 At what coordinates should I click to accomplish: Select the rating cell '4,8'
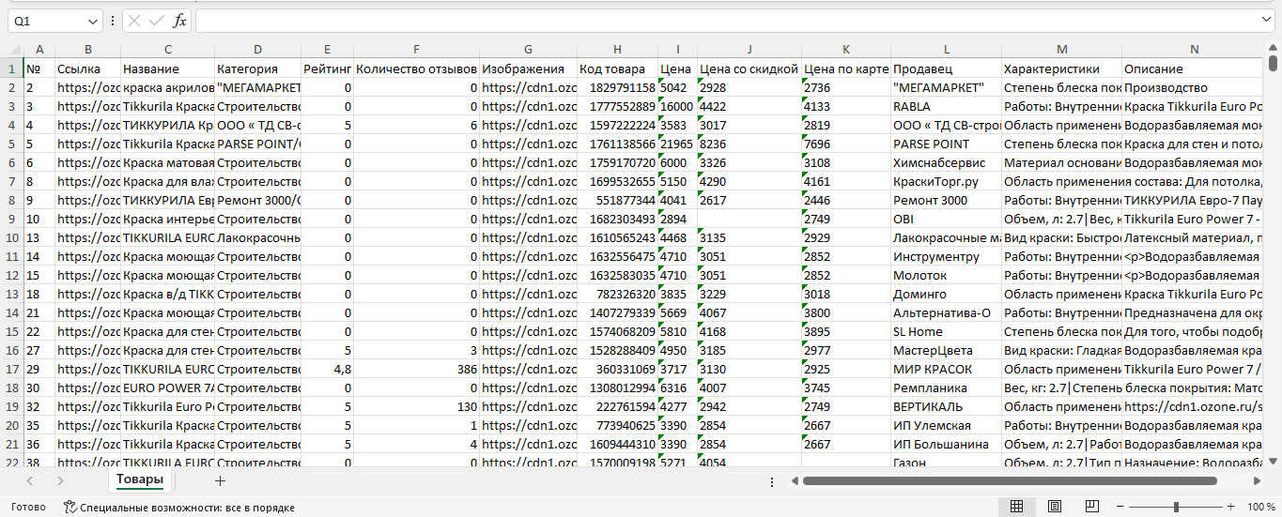point(328,369)
